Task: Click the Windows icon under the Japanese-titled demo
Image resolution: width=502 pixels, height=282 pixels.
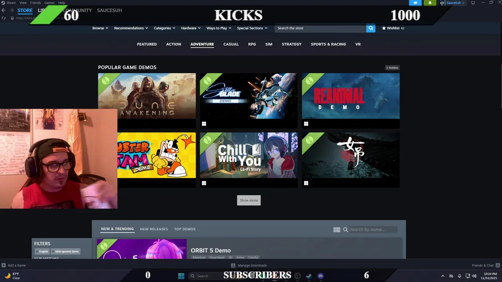Action: point(306,183)
